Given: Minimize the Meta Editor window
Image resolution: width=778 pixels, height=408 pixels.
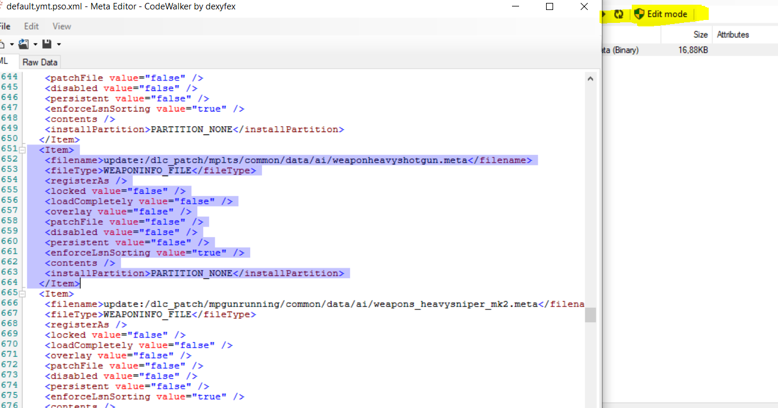Looking at the screenshot, I should pyautogui.click(x=517, y=7).
